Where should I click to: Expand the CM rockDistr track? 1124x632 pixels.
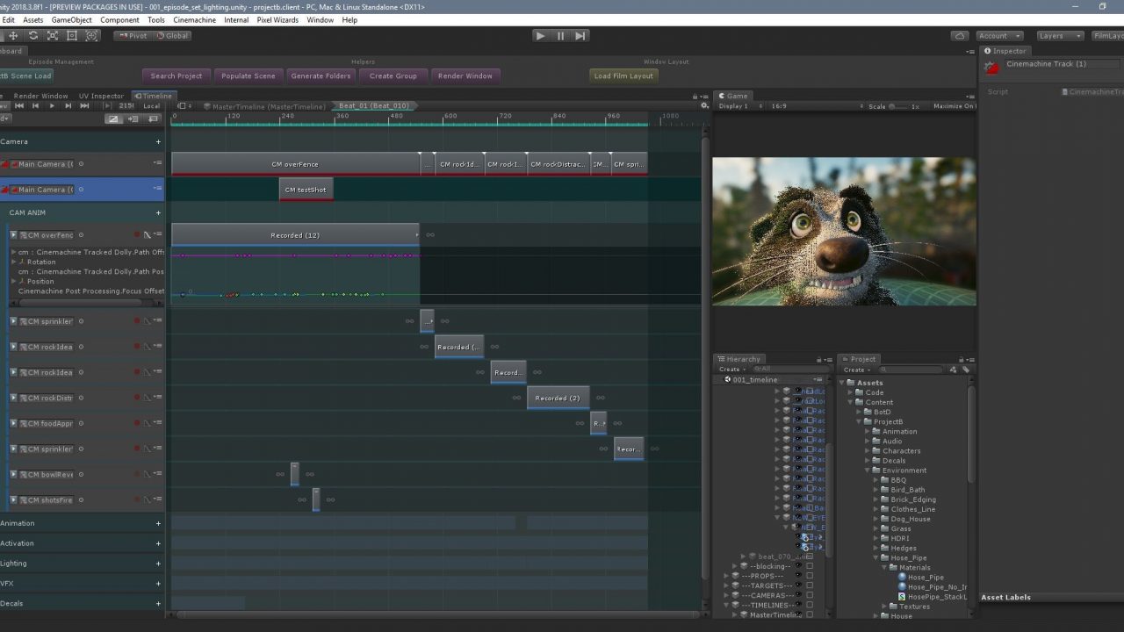coord(13,398)
